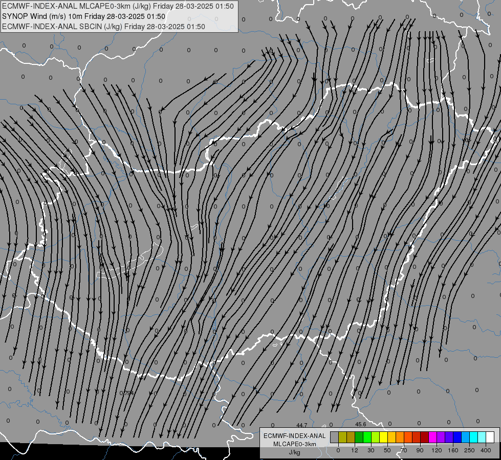Select the dark gold legend swatch

point(351,437)
